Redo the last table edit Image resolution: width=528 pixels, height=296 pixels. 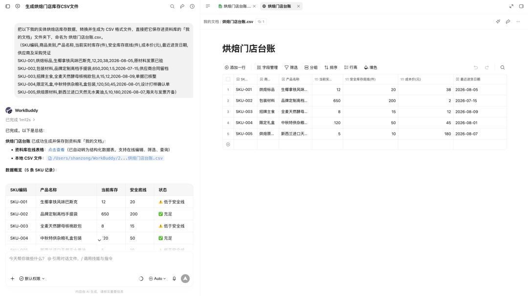tap(486, 67)
